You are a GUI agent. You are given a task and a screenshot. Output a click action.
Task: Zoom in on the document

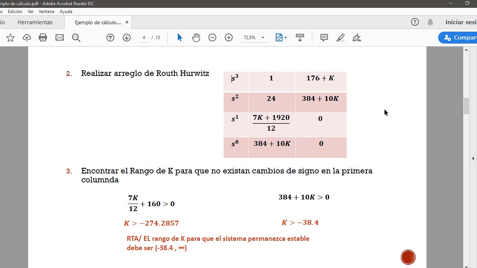(x=229, y=38)
